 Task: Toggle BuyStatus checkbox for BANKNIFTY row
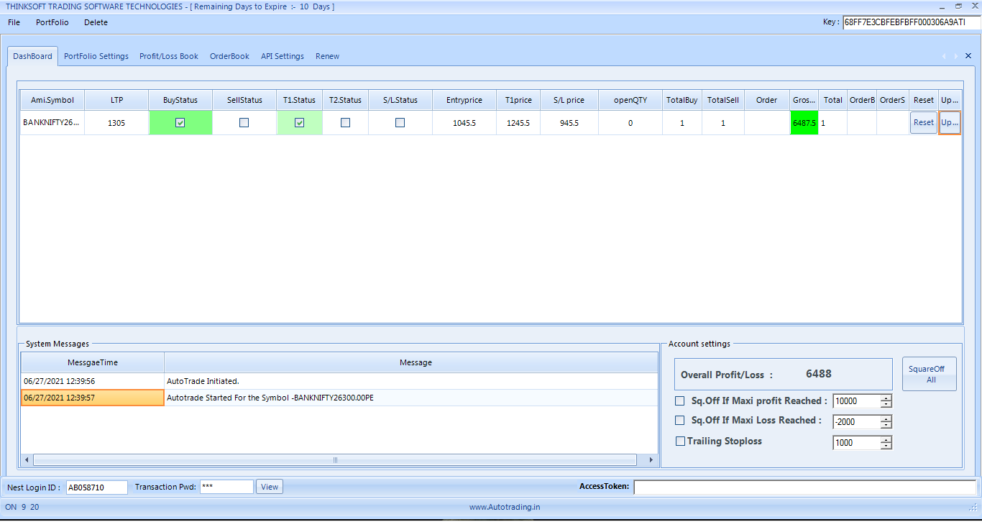tap(180, 123)
